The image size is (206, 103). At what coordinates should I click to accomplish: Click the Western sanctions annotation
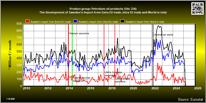79,33
